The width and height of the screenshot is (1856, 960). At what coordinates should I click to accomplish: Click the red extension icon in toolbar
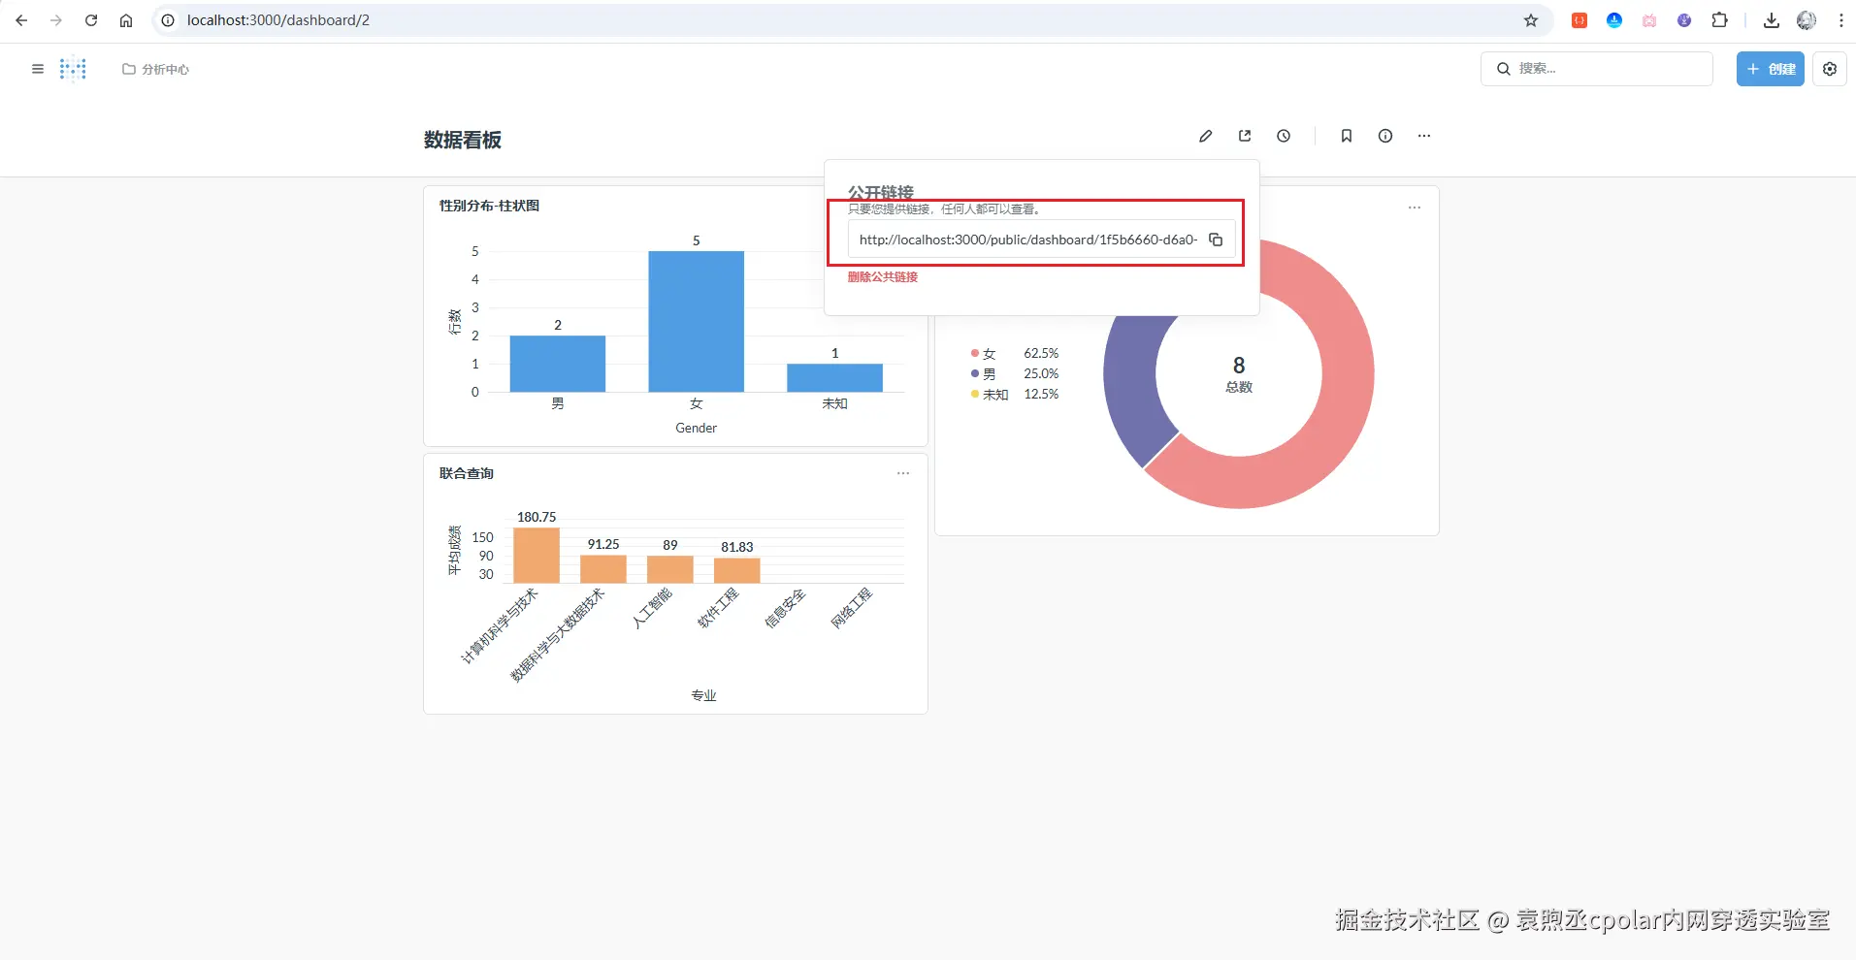click(x=1579, y=20)
